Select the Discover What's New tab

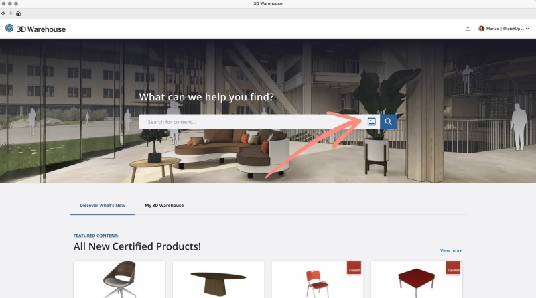click(103, 206)
